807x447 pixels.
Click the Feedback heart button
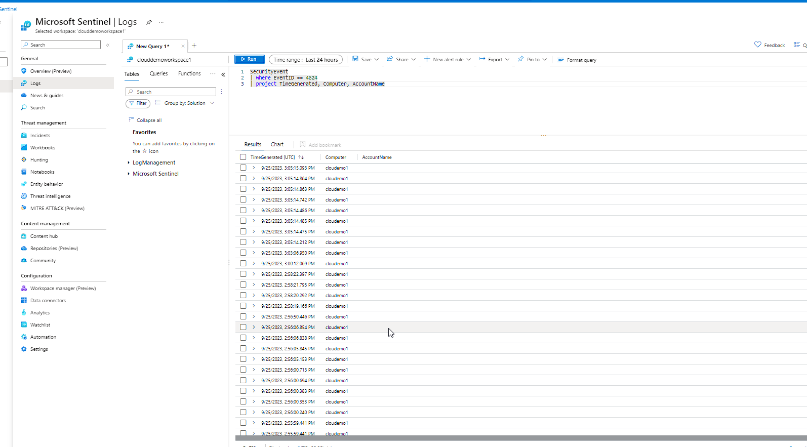(770, 45)
